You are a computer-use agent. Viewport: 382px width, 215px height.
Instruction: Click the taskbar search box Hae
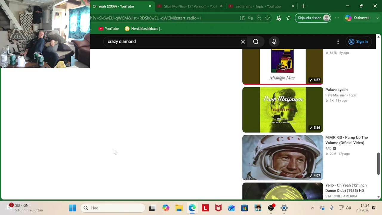point(113,208)
